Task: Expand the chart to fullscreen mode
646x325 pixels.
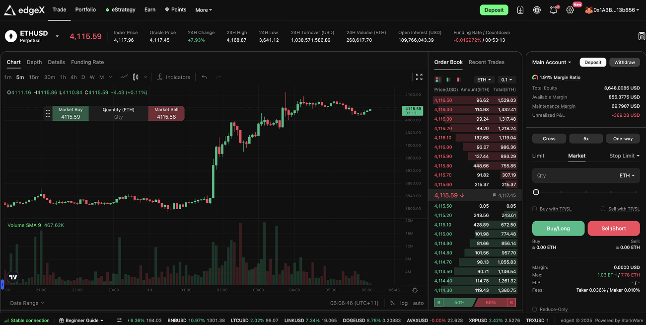Action: [419, 77]
